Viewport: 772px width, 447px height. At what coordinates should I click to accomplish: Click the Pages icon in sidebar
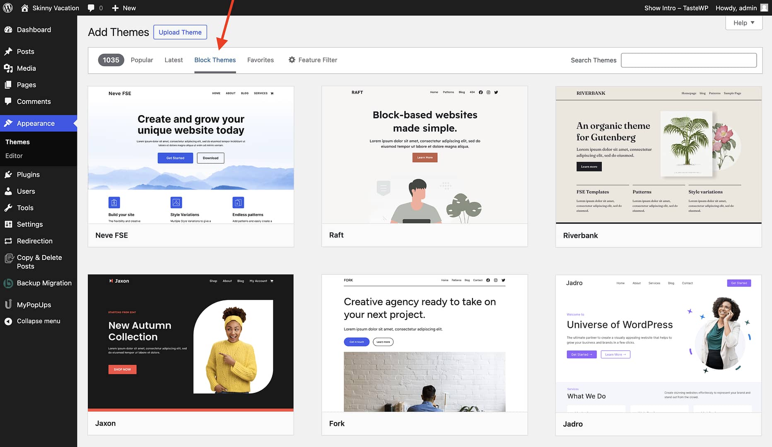pyautogui.click(x=8, y=85)
